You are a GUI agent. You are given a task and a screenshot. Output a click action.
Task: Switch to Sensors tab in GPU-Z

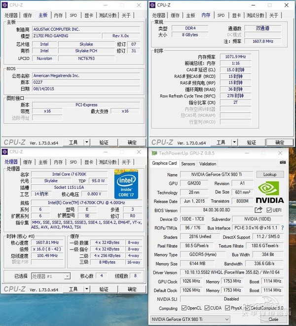pyautogui.click(x=188, y=164)
